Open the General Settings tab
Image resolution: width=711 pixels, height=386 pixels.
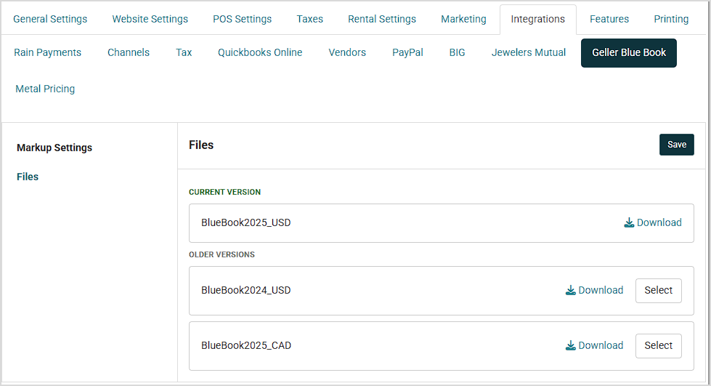pos(50,19)
